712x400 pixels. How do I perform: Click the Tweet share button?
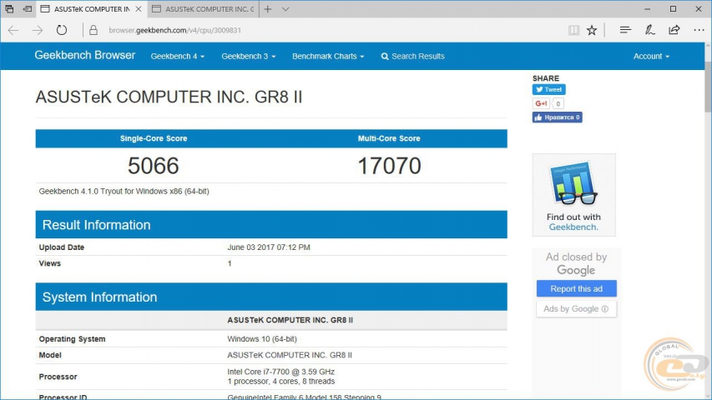549,89
